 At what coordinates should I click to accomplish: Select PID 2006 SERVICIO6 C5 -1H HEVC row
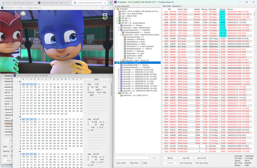tap(208, 23)
